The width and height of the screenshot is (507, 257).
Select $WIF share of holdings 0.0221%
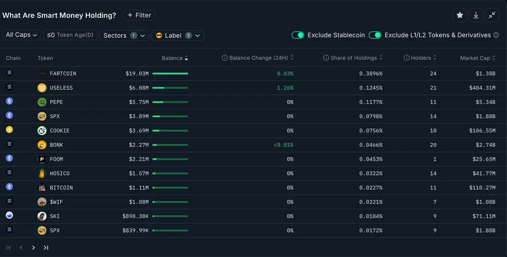(x=371, y=202)
